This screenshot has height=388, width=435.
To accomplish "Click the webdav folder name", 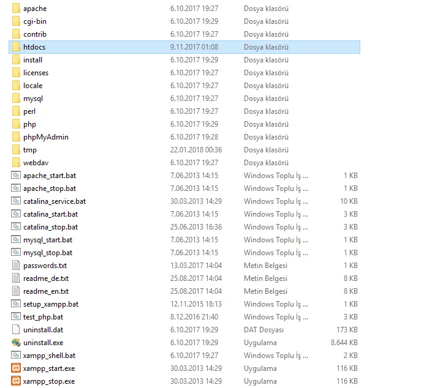I will point(36,163).
